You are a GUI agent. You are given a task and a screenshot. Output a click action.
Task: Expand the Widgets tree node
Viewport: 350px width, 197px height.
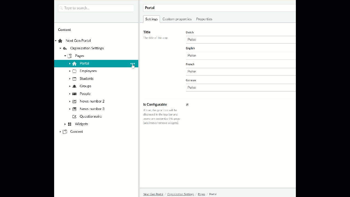[65, 124]
